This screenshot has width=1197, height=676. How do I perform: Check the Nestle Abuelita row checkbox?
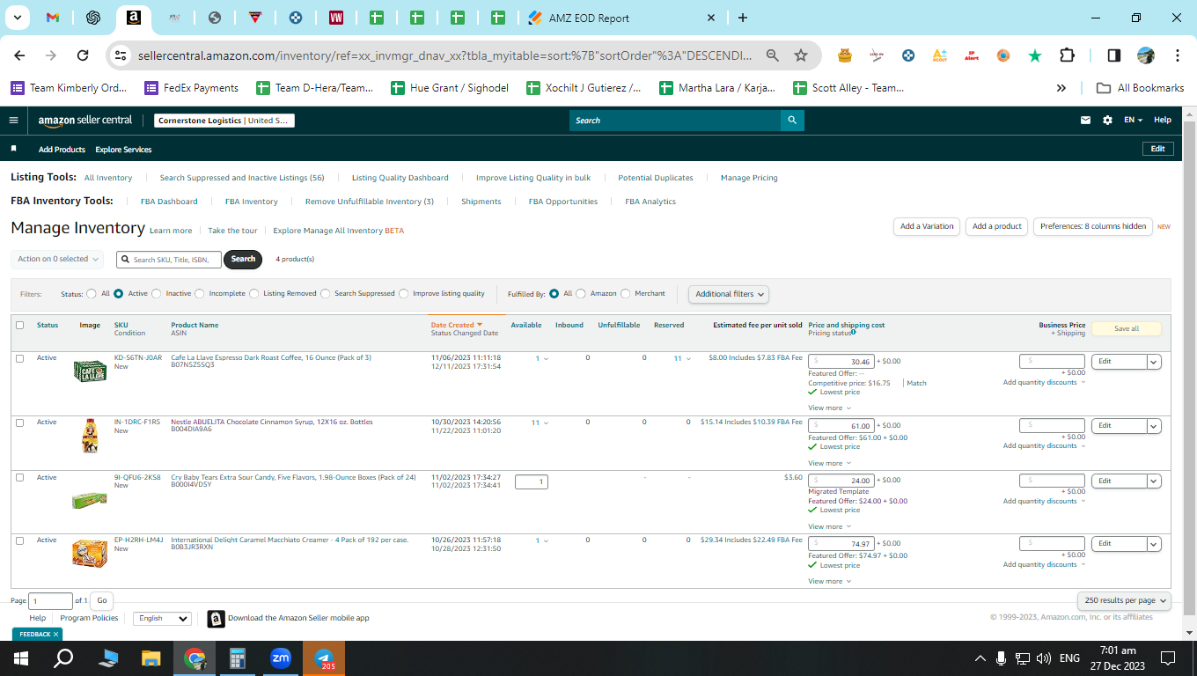(19, 422)
